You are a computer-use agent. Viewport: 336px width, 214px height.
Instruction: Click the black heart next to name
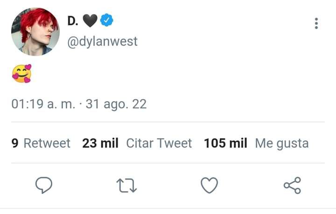(90, 21)
